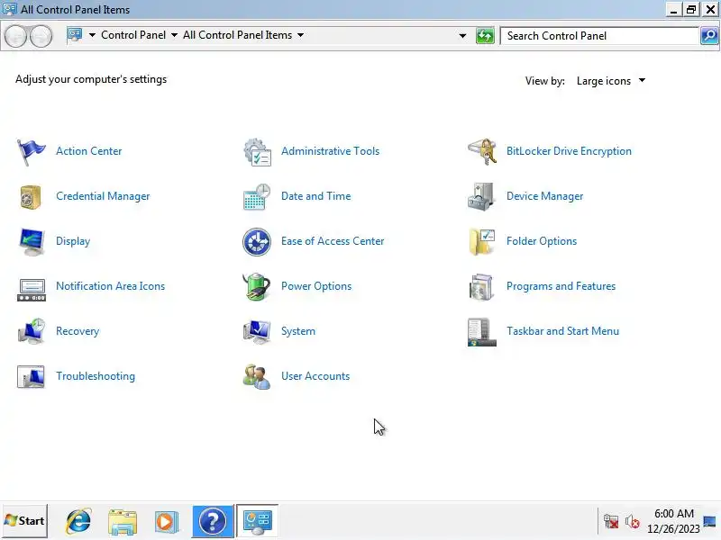Open the Folder Options folder icon

(x=482, y=241)
